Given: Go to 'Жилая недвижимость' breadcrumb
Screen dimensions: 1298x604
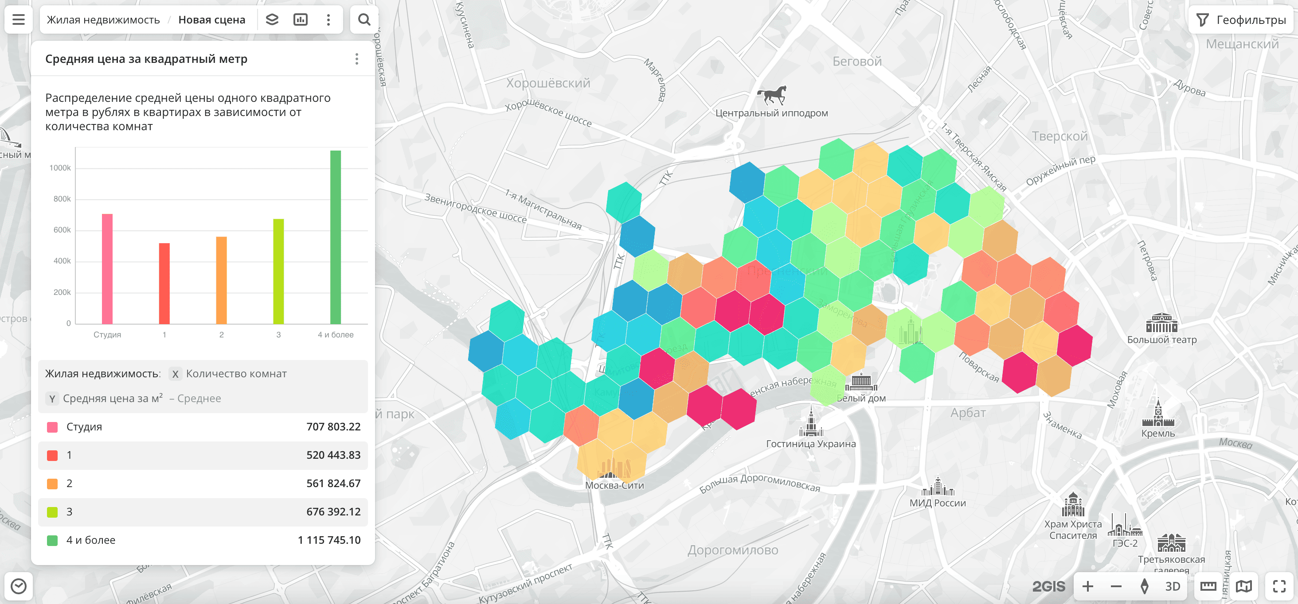Looking at the screenshot, I should (x=103, y=19).
